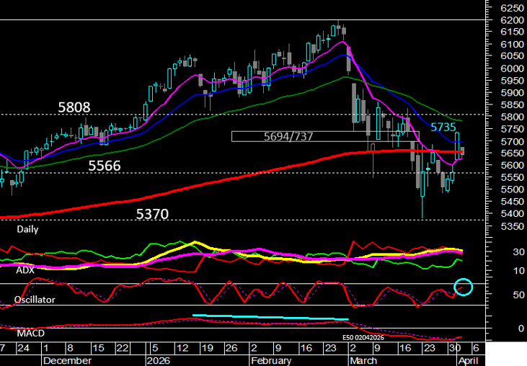Click the cyan circle on the Oscillator
Image resolution: width=527 pixels, height=366 pixels.
pyautogui.click(x=464, y=287)
